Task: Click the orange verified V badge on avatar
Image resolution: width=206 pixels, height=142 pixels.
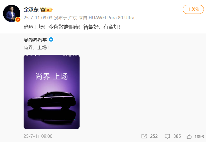Action: (x=18, y=20)
